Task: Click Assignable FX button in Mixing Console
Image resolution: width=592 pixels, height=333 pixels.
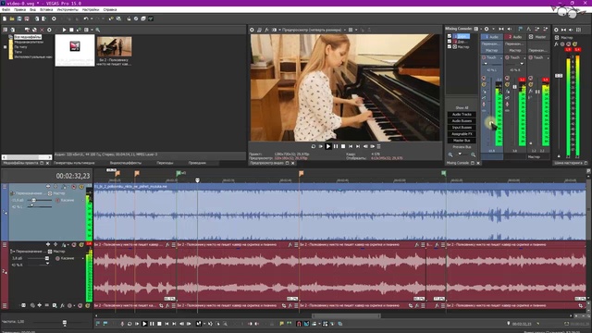Action: pyautogui.click(x=462, y=133)
